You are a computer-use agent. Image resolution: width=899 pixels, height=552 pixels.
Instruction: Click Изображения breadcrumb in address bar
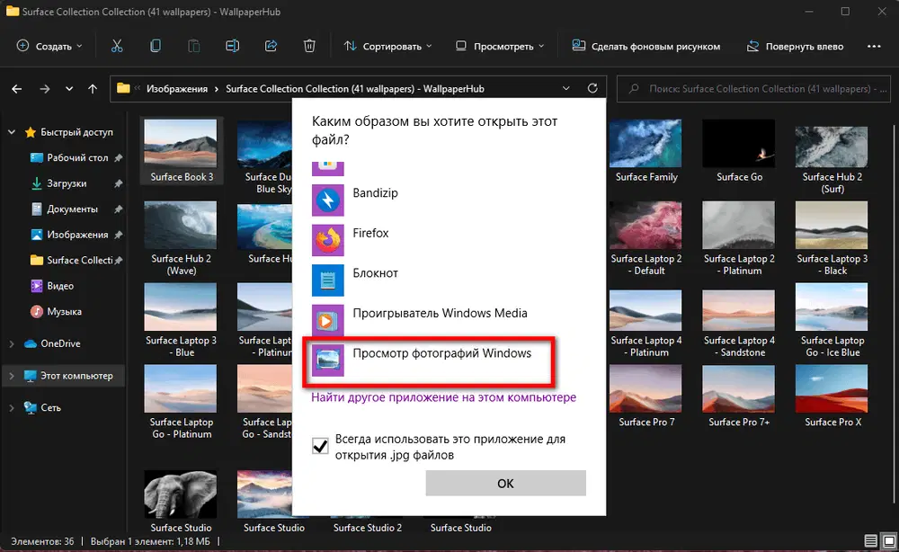[177, 89]
